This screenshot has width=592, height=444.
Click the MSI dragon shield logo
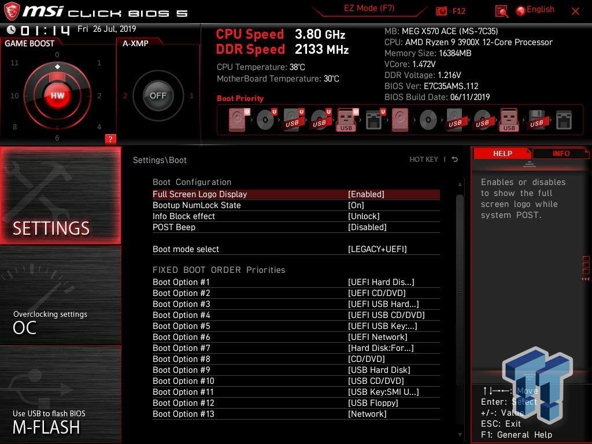pyautogui.click(x=11, y=12)
